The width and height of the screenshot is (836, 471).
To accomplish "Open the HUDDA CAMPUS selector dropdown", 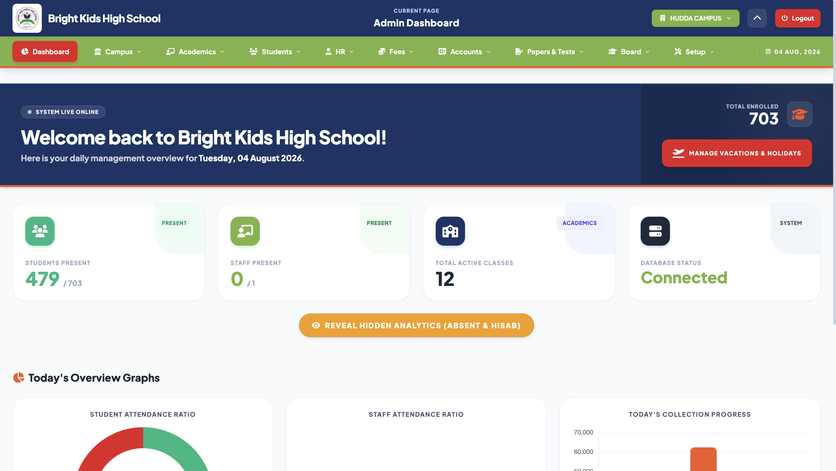I will [x=696, y=18].
